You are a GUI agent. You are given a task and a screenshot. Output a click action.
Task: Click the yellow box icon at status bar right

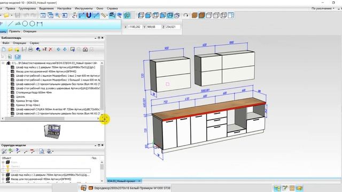point(300,188)
